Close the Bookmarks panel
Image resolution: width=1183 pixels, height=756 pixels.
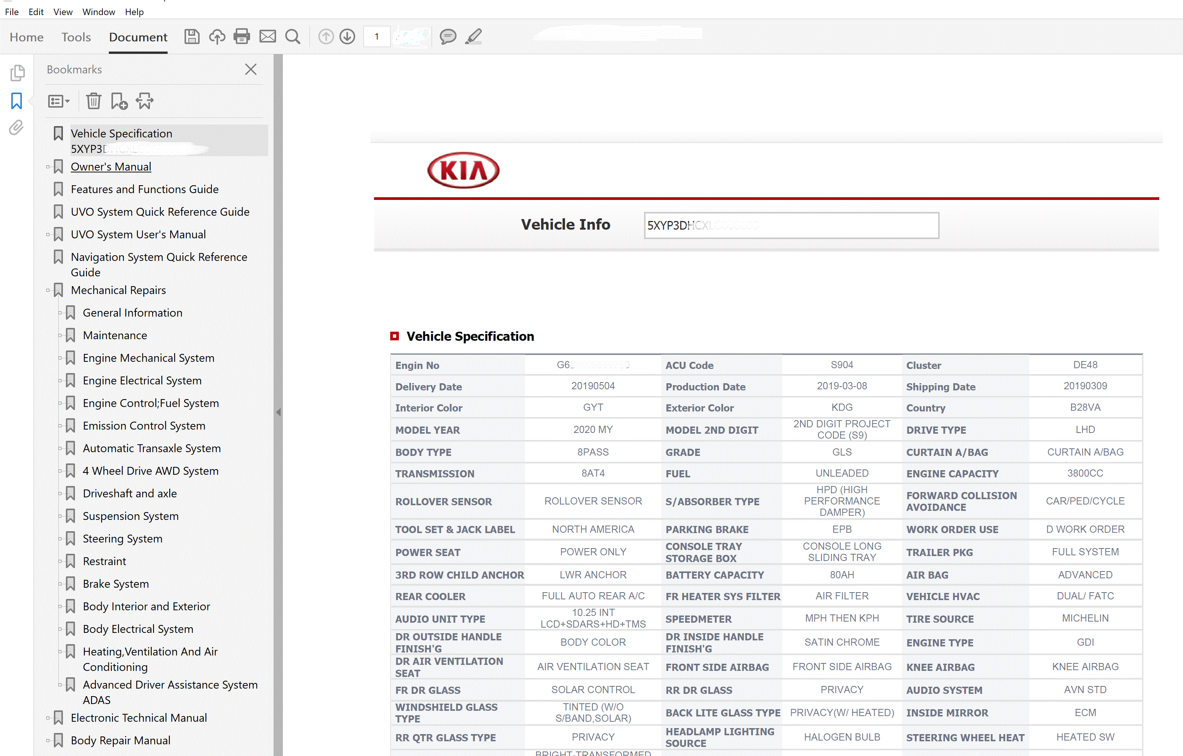[x=250, y=70]
